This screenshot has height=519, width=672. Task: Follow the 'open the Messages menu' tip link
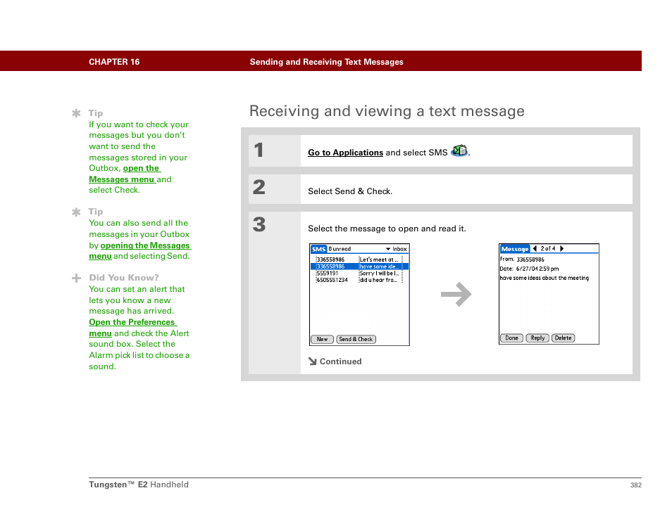pyautogui.click(x=125, y=174)
